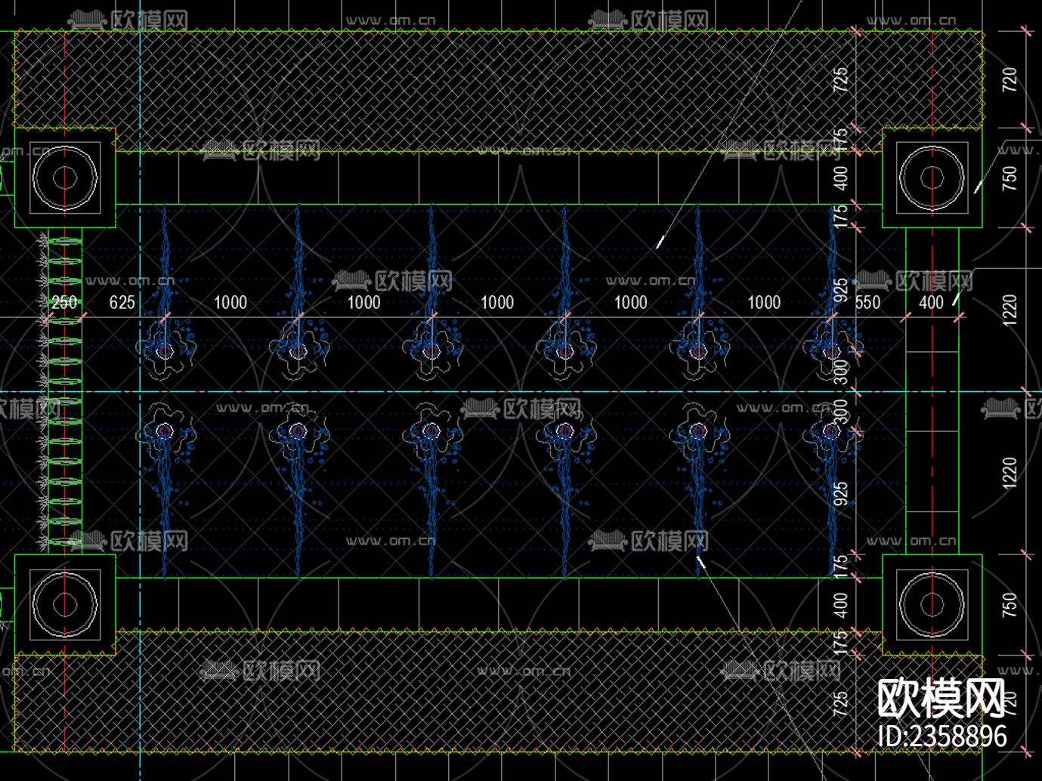Pick the upper 925 vertical dimension text
1042x781 pixels.
pyautogui.click(x=840, y=291)
